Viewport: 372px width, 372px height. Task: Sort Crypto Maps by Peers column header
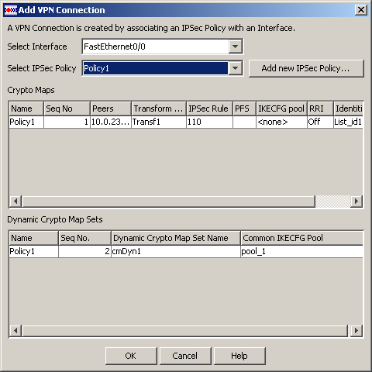[111, 108]
